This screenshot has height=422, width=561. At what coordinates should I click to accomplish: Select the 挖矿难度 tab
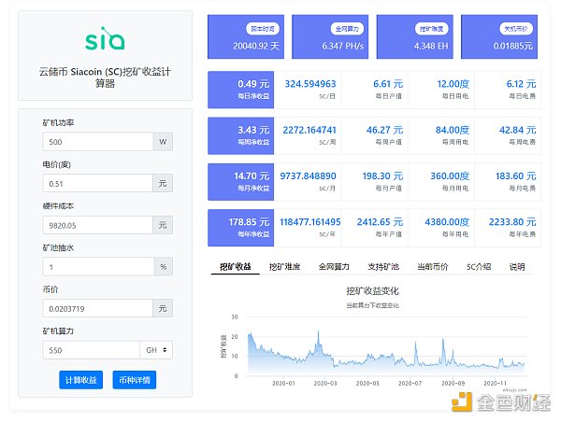(284, 267)
